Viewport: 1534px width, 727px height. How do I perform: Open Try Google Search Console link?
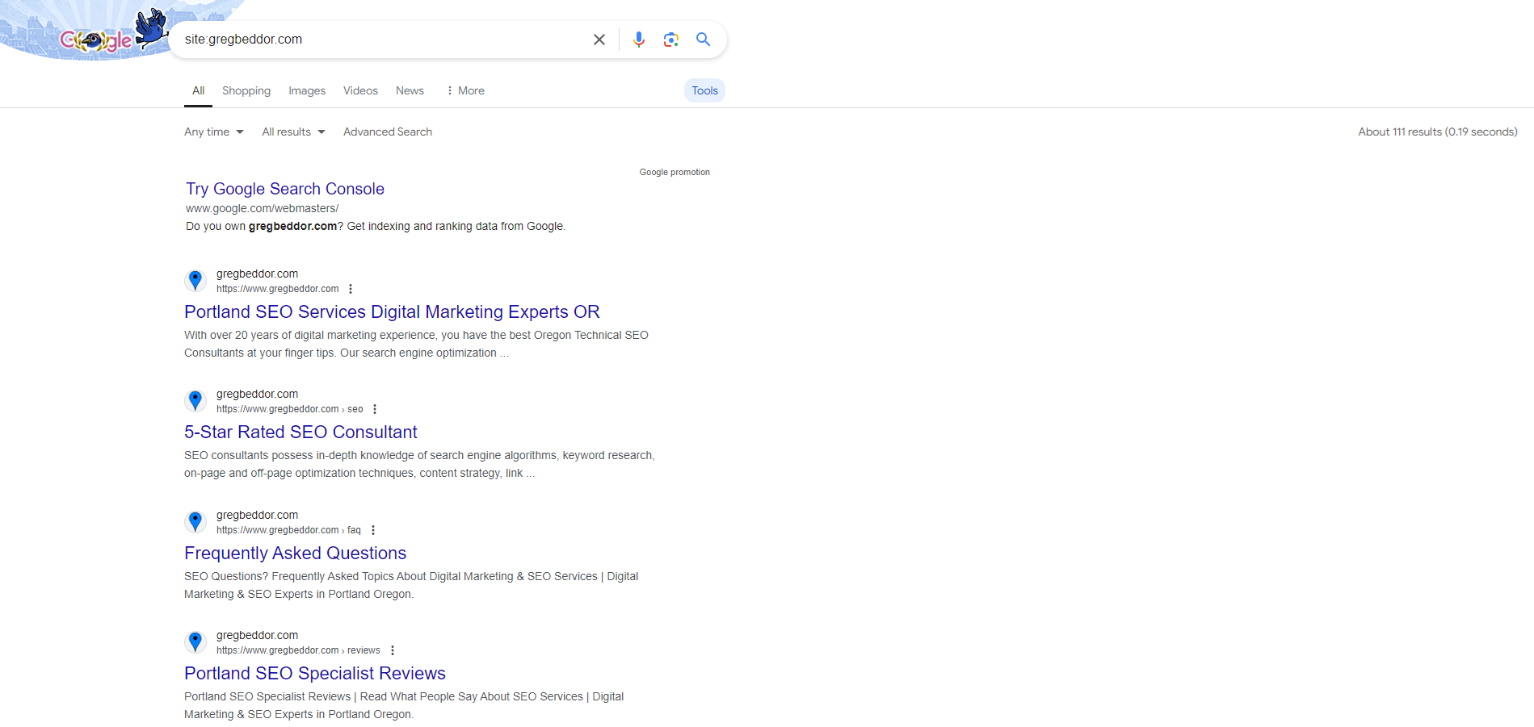[285, 189]
